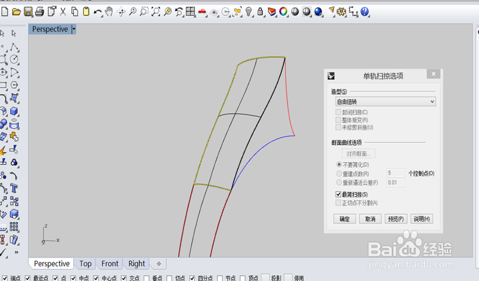Click the plus tab to add a viewport
This screenshot has width=479, height=281.
(158, 263)
